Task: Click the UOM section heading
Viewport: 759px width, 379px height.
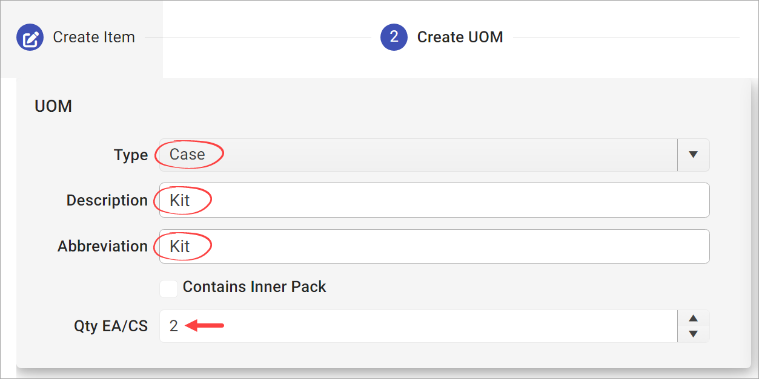Action: (53, 106)
